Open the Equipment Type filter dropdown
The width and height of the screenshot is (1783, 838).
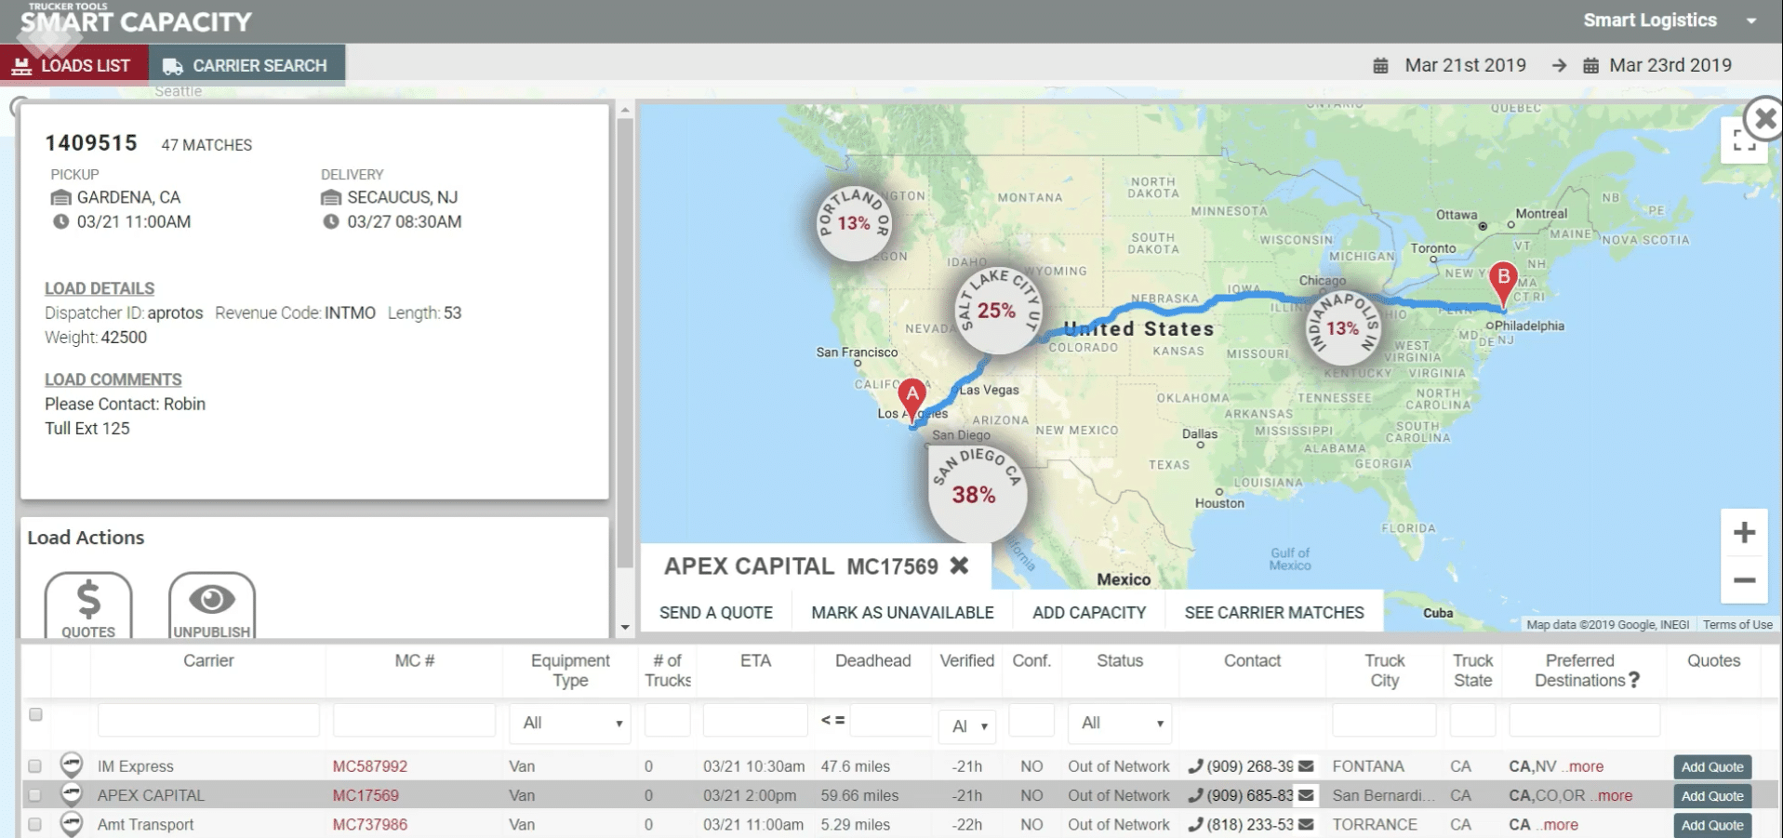point(570,723)
